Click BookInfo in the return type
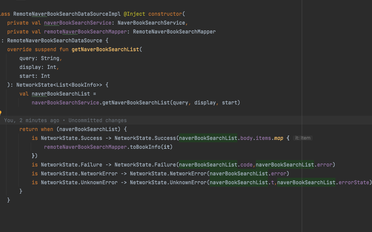The image size is (372, 232). click(x=84, y=85)
